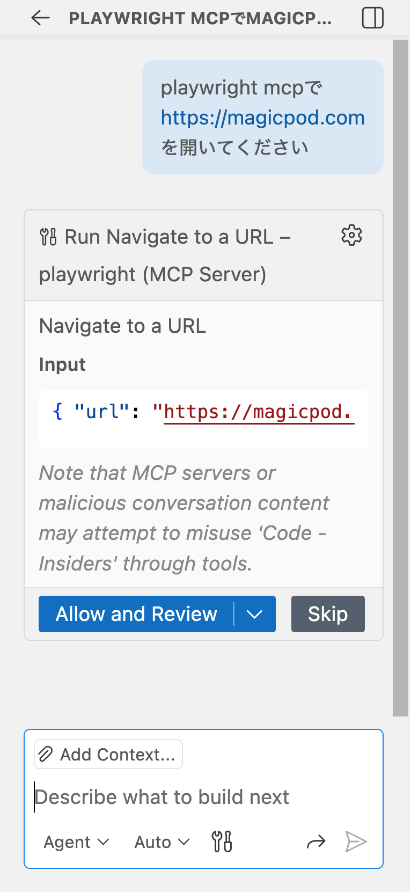Screen dimensions: 411x892
Task: Open the Auto model picker dropdown
Action: [162, 842]
